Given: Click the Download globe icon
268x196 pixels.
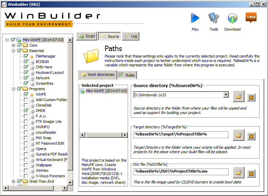Looking at the screenshot, I should pos(233,18).
